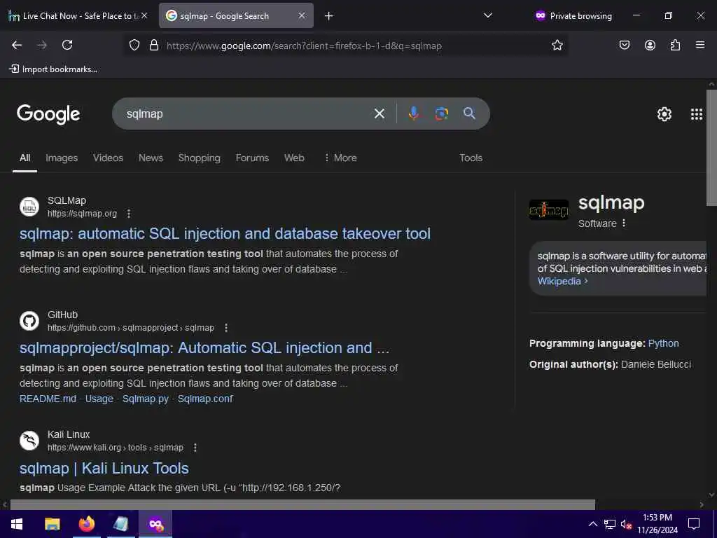Viewport: 717px width, 538px height.
Task: Expand the More search filters
Action: coord(341,158)
